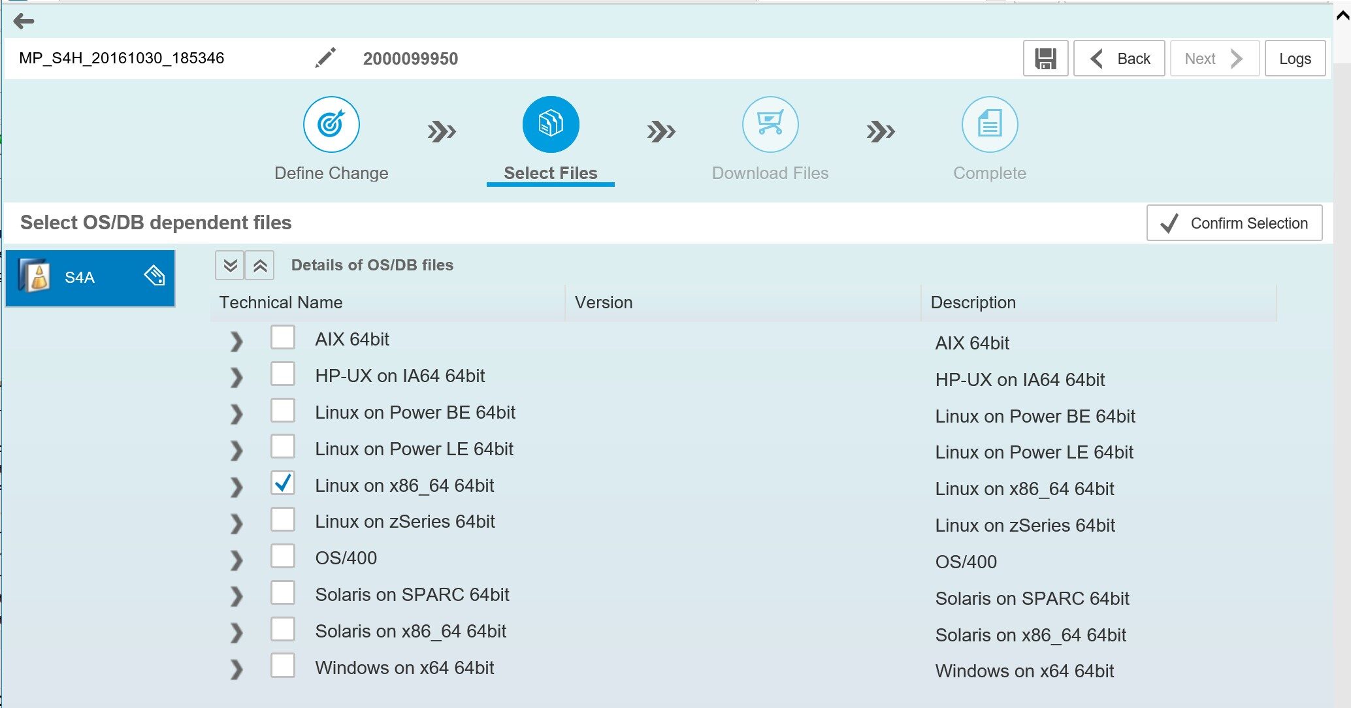The image size is (1351, 708).
Task: Expand the Solaris on SPARC 64bit row
Action: (x=236, y=596)
